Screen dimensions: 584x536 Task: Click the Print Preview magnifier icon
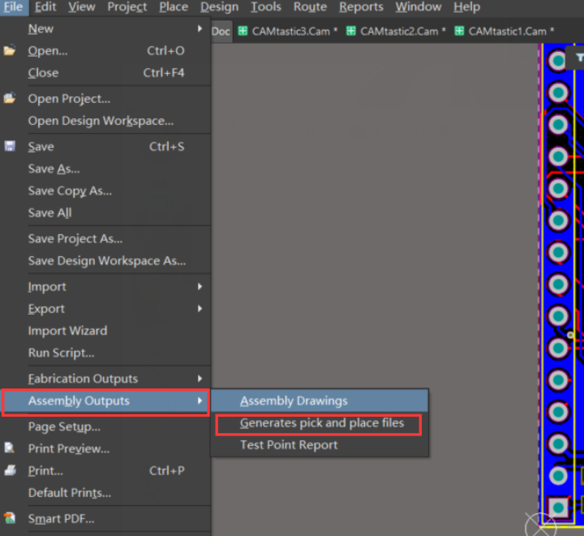click(10, 448)
